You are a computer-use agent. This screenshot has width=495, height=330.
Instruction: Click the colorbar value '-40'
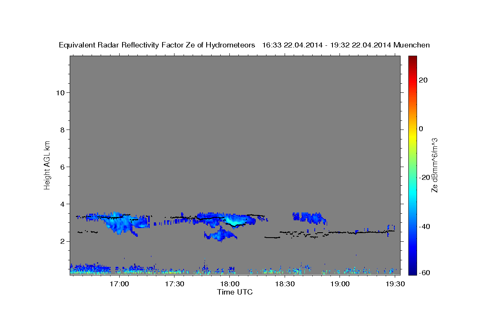pyautogui.click(x=425, y=226)
